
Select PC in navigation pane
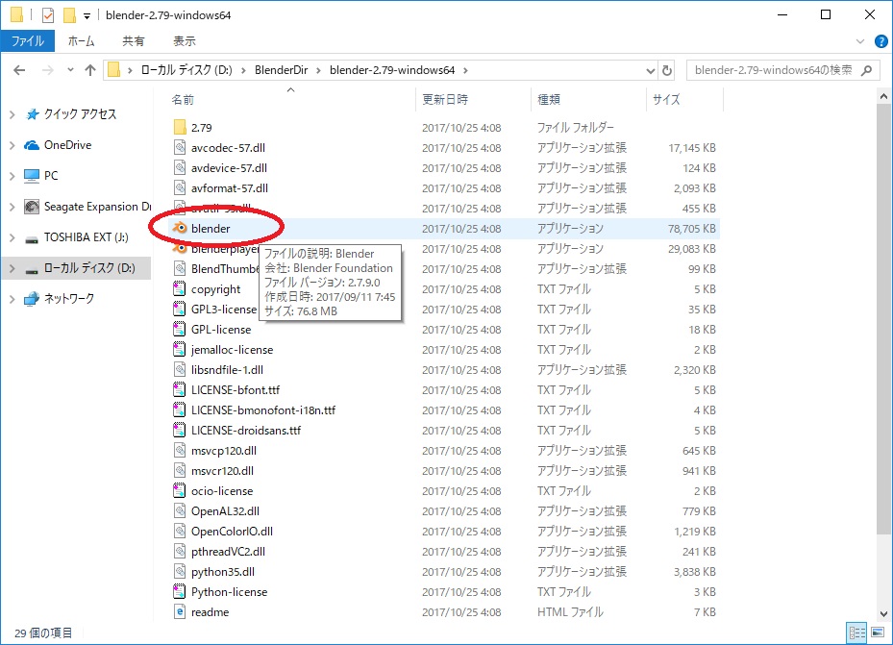pos(51,176)
